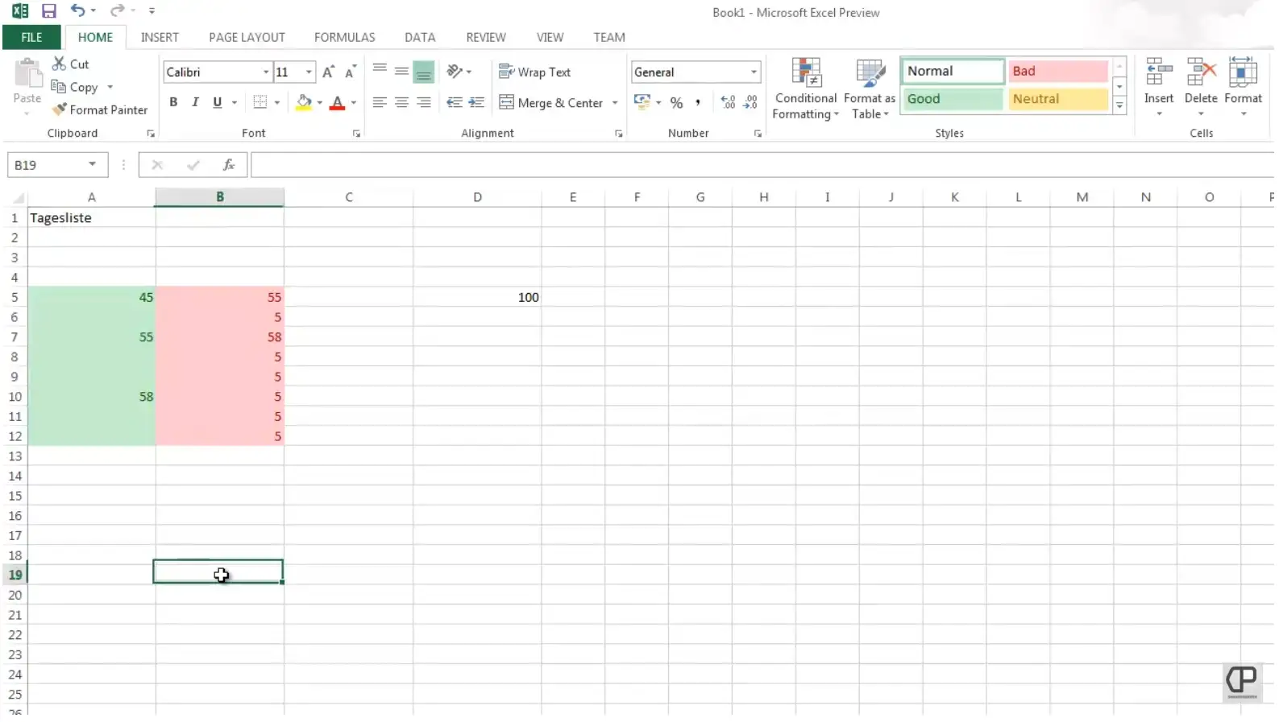Image resolution: width=1279 pixels, height=722 pixels.
Task: Click the Merge & Center button
Action: point(552,103)
